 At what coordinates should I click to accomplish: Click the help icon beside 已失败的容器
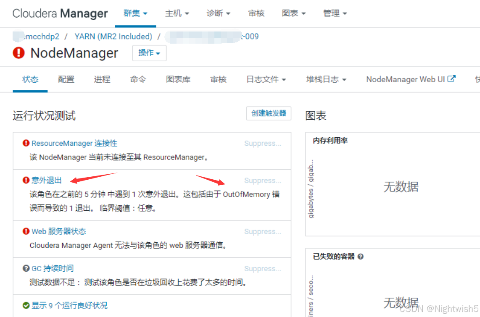pos(361,257)
